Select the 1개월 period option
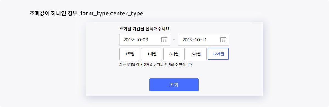Screen dimensions: 329x107 [x=152, y=54]
